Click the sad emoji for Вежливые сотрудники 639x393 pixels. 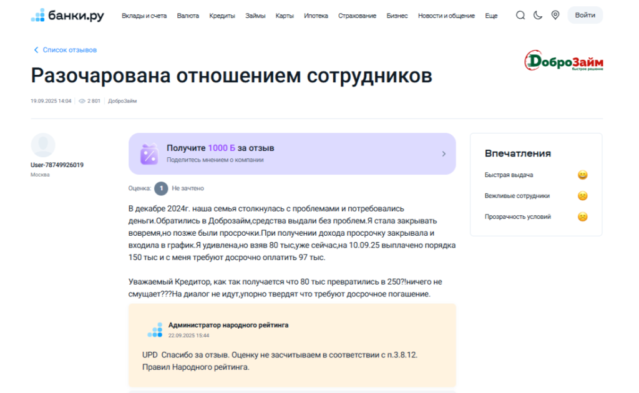click(582, 196)
